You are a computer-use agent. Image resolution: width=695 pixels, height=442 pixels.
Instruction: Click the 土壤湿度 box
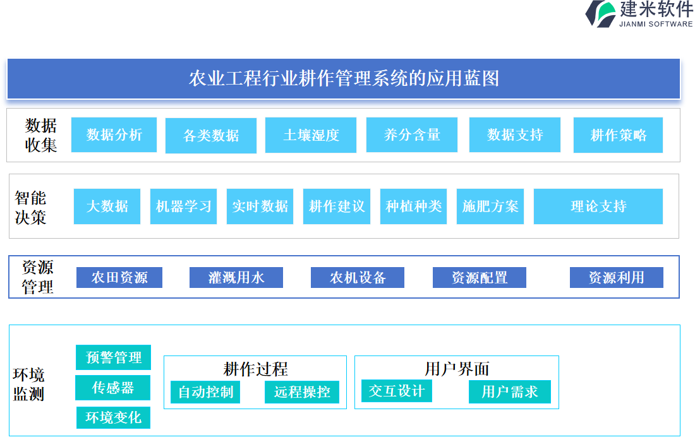311,135
